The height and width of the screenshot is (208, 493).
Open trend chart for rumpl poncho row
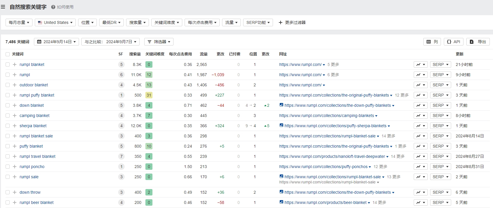pos(421,167)
